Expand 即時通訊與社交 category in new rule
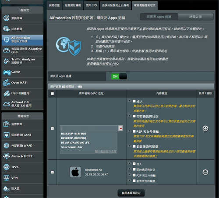 coord(130,116)
